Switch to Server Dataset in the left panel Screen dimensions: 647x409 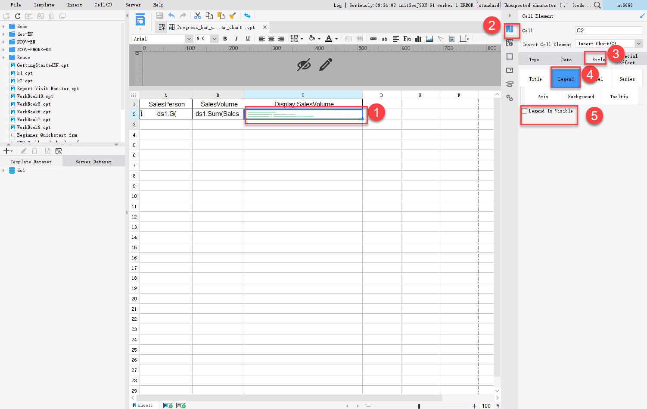(x=93, y=161)
